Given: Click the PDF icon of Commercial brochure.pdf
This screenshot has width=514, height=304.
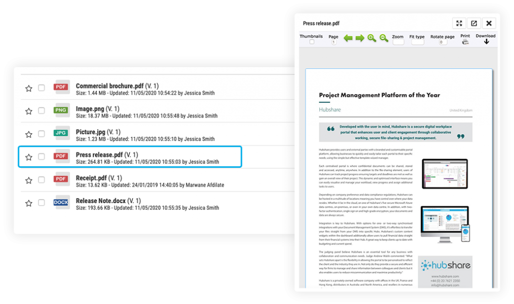Looking at the screenshot, I should click(x=61, y=87).
